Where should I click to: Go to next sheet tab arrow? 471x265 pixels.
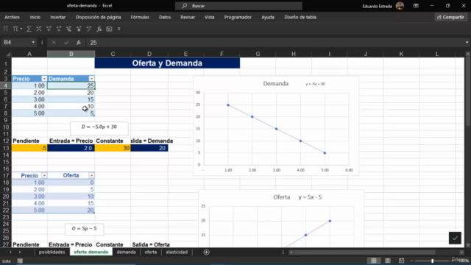point(20,252)
